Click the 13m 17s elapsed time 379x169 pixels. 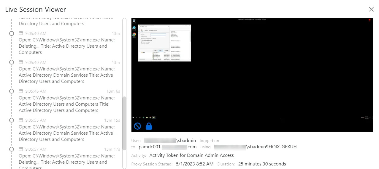tap(112, 149)
